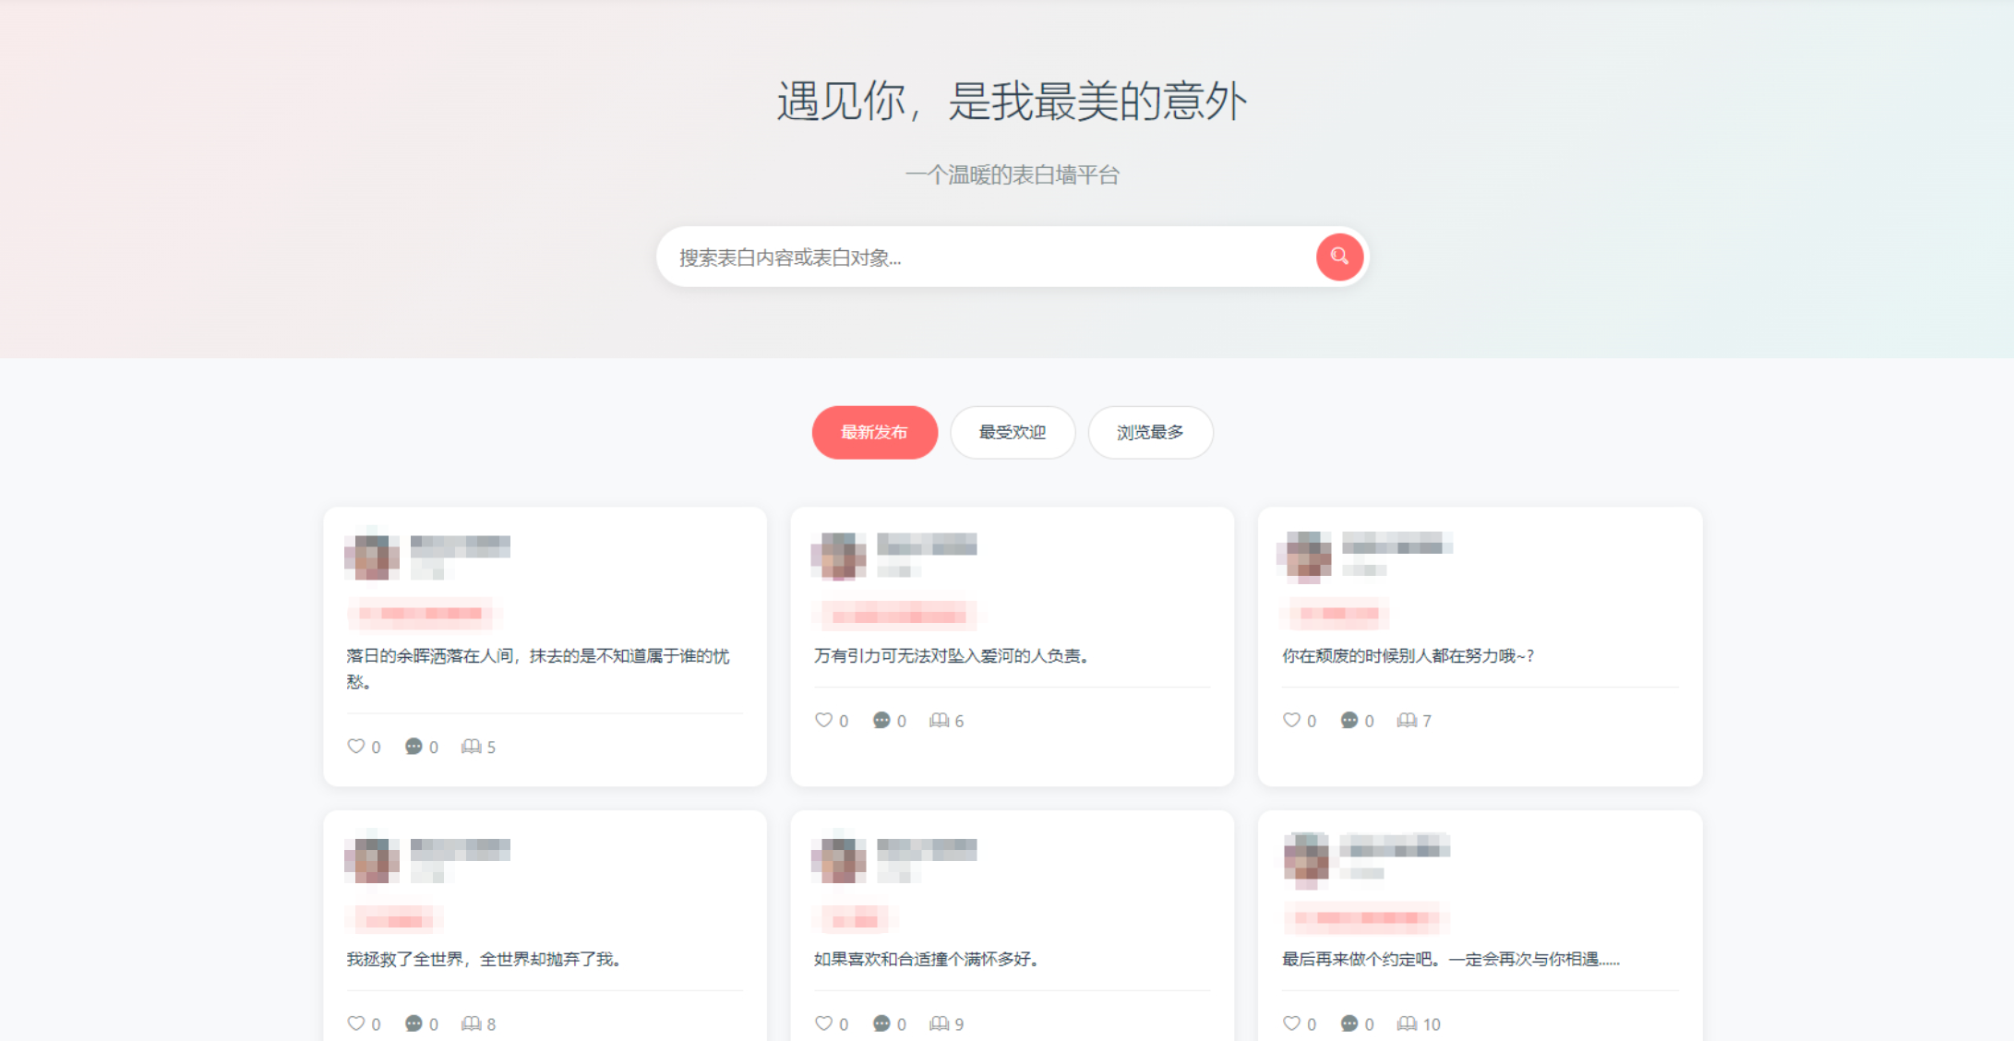This screenshot has height=1041, width=2014.
Task: Click view icon on 你在颓废的时候 post
Action: pos(1407,720)
